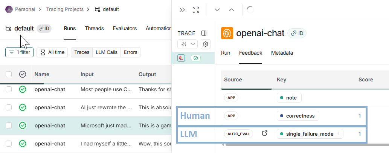389x153 pixels.
Task: Open the run with input 'I had myself a little...'
Action: click(106, 144)
